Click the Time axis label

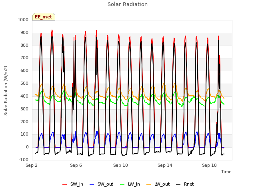226,172
